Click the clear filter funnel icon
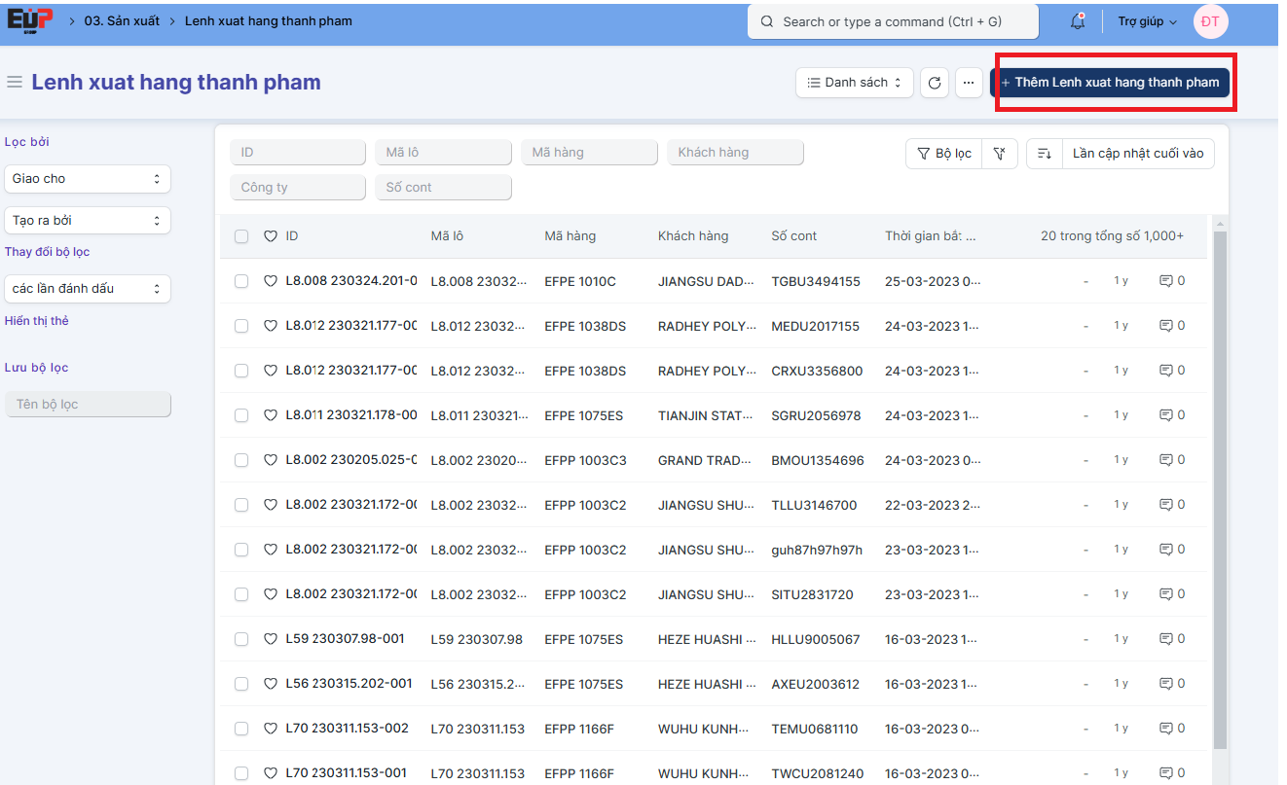The height and width of the screenshot is (785, 1287). click(999, 154)
